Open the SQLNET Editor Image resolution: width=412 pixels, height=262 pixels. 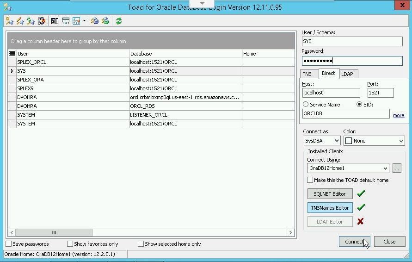(x=330, y=194)
